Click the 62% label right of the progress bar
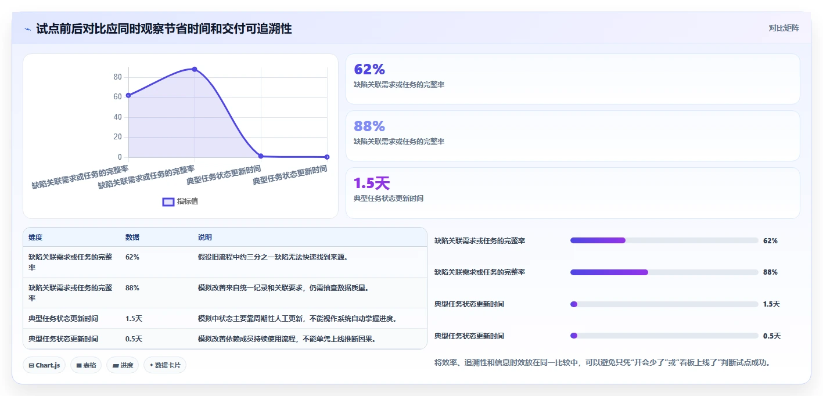This screenshot has height=396, width=823. (x=770, y=240)
